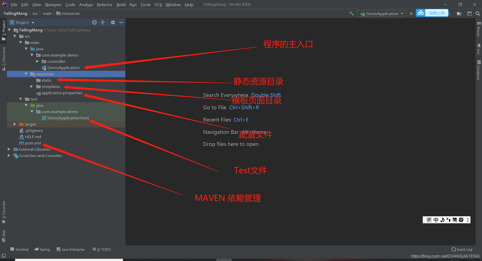
Task: Open the DemoApplication run configuration dropdown
Action: tap(382, 14)
